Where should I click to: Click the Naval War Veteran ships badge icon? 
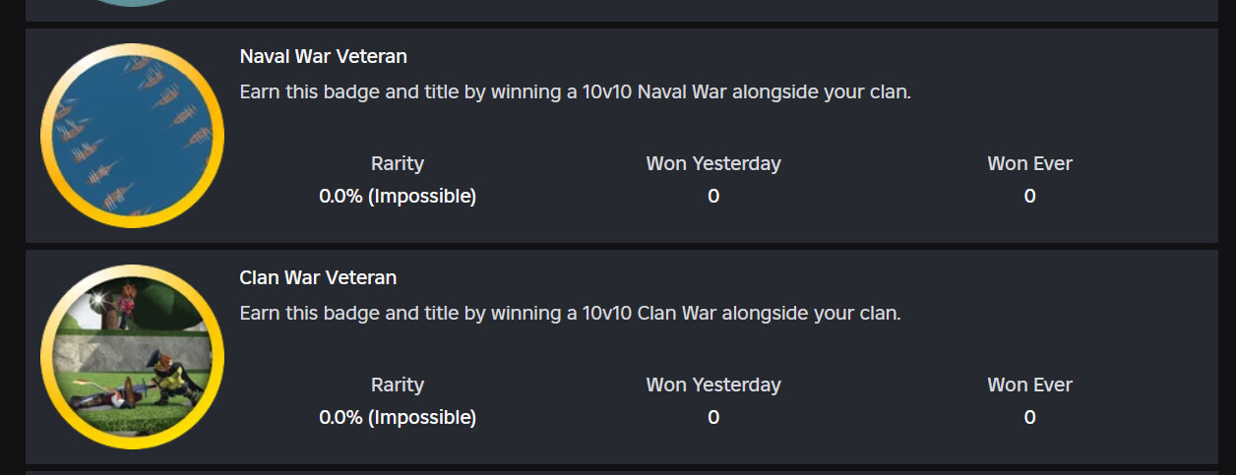(132, 136)
